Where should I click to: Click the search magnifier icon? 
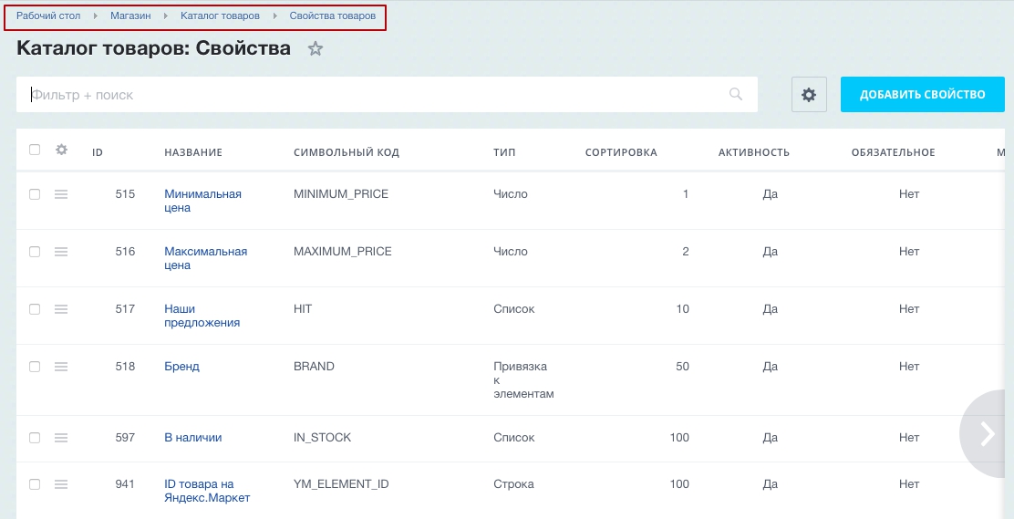tap(736, 94)
